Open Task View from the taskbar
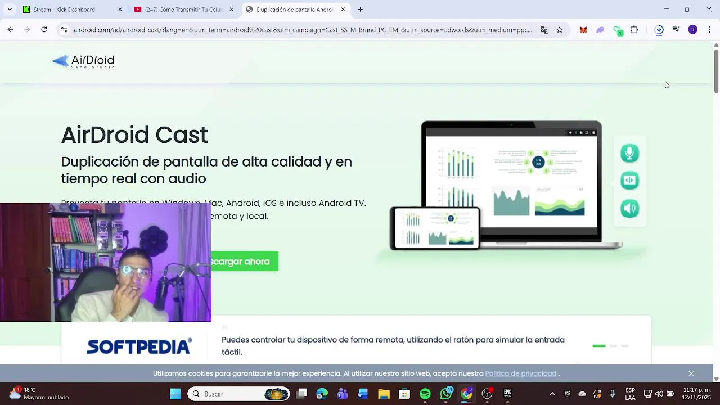 point(301,394)
